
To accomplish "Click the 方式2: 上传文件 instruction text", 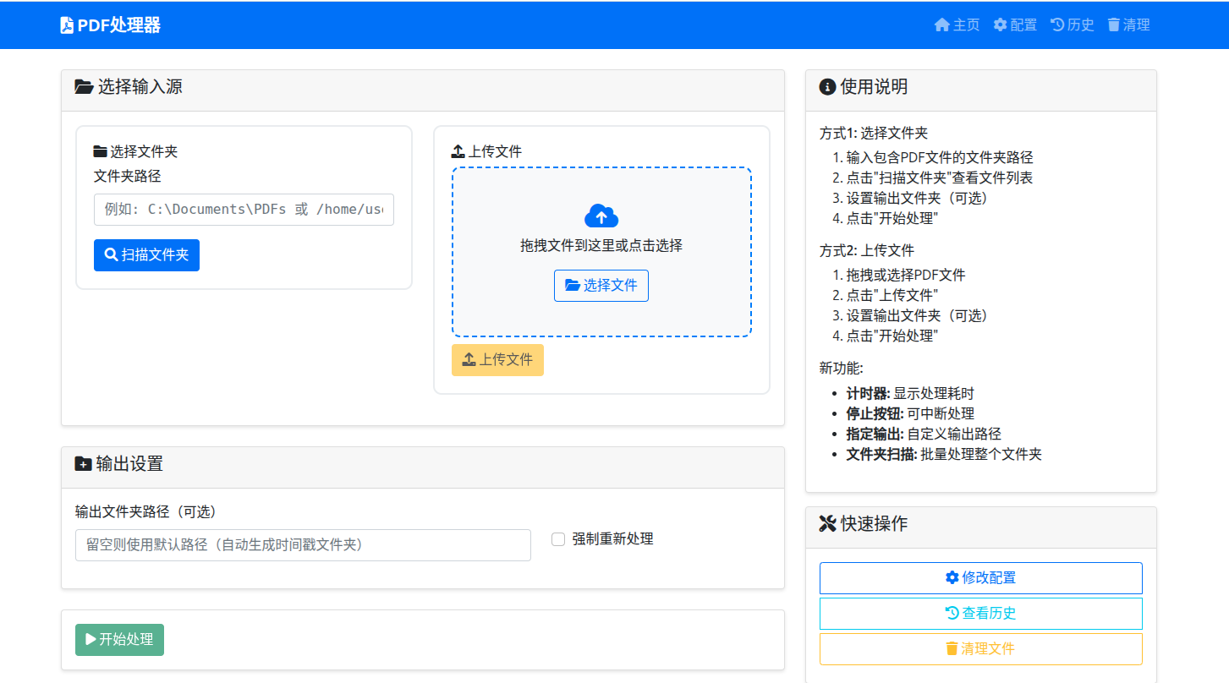I will coord(867,251).
